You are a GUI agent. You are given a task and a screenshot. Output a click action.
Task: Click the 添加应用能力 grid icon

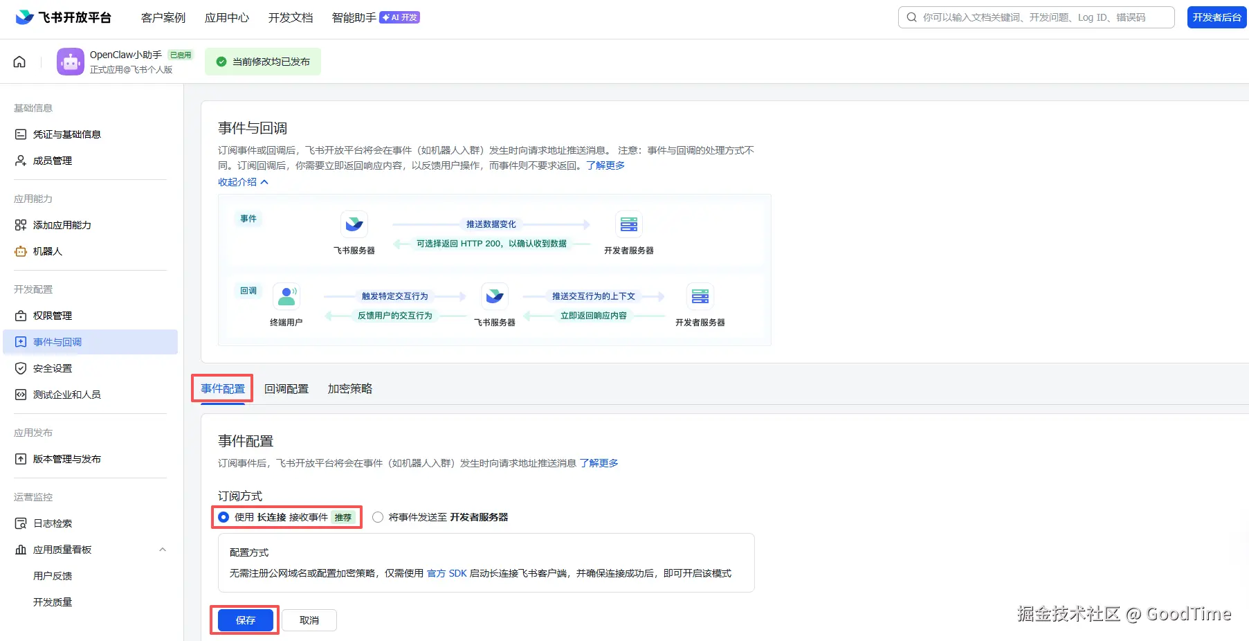click(21, 225)
